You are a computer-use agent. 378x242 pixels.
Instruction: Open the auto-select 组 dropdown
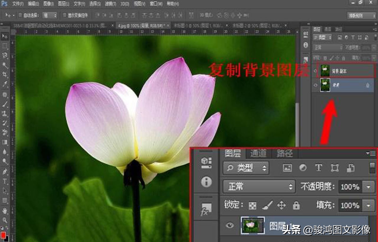50,15
